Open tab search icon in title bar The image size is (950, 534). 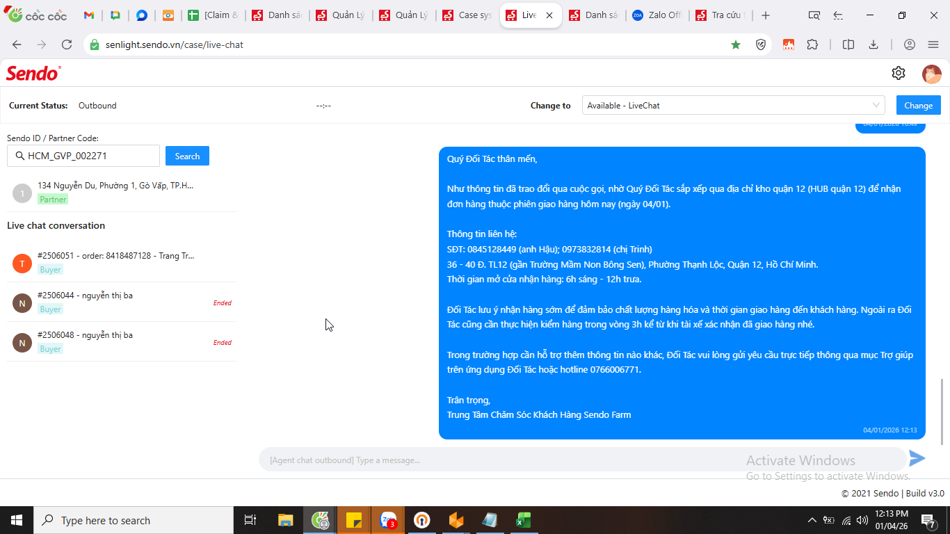[x=814, y=15]
